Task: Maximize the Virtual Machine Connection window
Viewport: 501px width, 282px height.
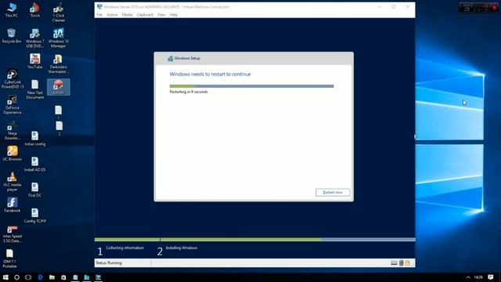Action: 394,7
